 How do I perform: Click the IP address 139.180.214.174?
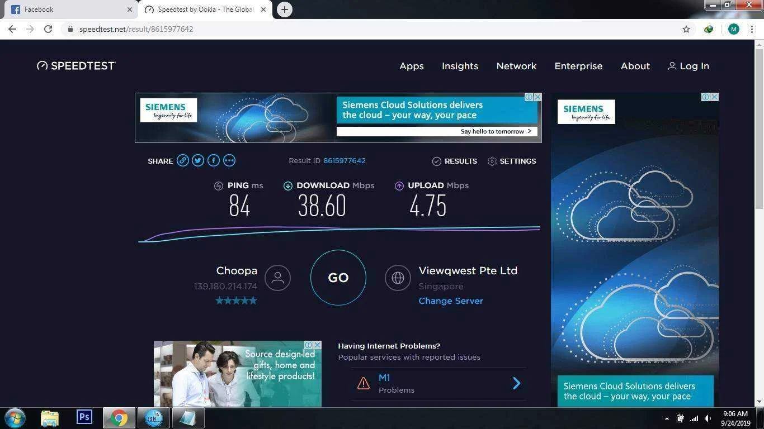[225, 286]
